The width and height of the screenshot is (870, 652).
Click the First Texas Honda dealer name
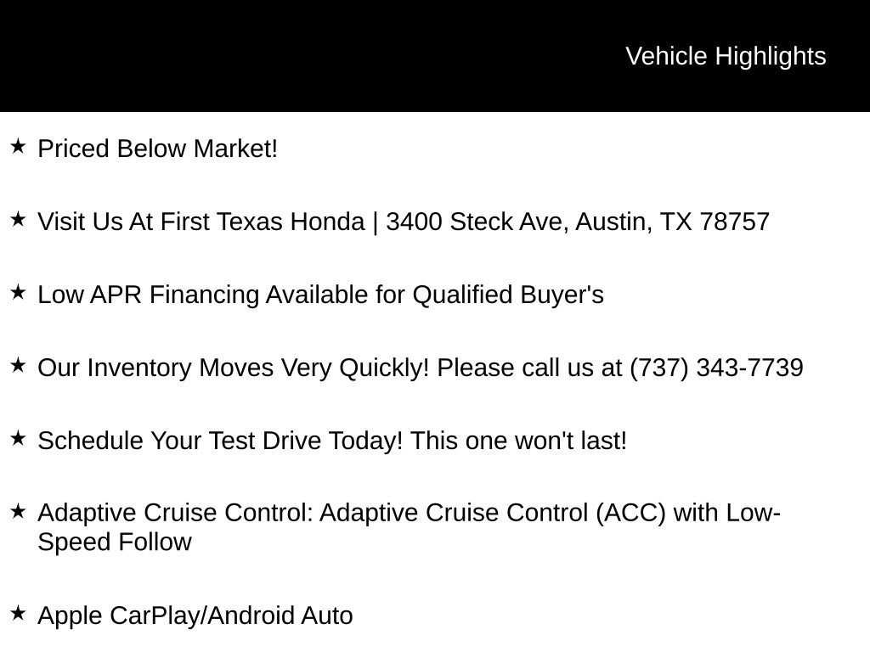263,222
